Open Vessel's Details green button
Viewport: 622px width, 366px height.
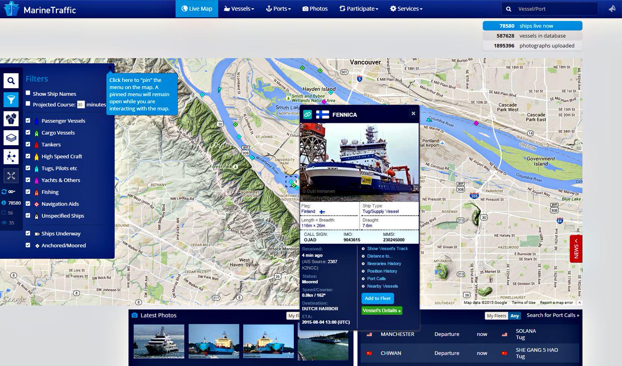pyautogui.click(x=381, y=311)
